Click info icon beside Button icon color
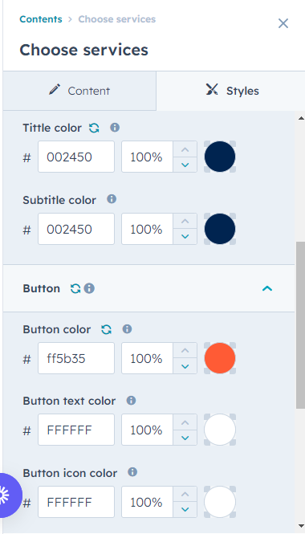The width and height of the screenshot is (305, 534). point(132,472)
